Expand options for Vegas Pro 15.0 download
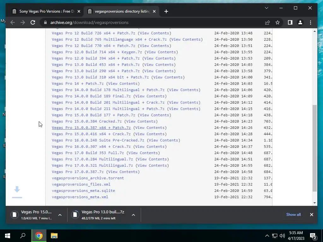 tap(60, 215)
